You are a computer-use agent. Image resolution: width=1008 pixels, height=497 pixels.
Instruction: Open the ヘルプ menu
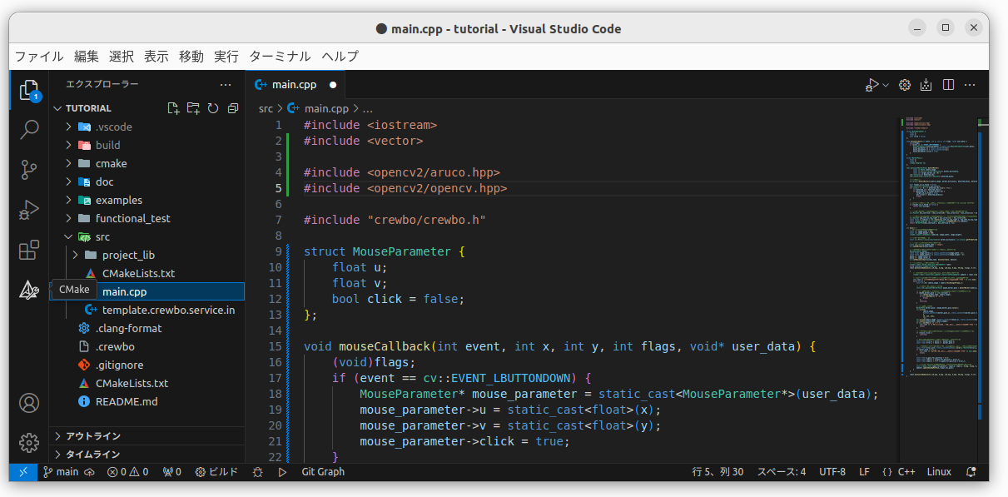[340, 57]
